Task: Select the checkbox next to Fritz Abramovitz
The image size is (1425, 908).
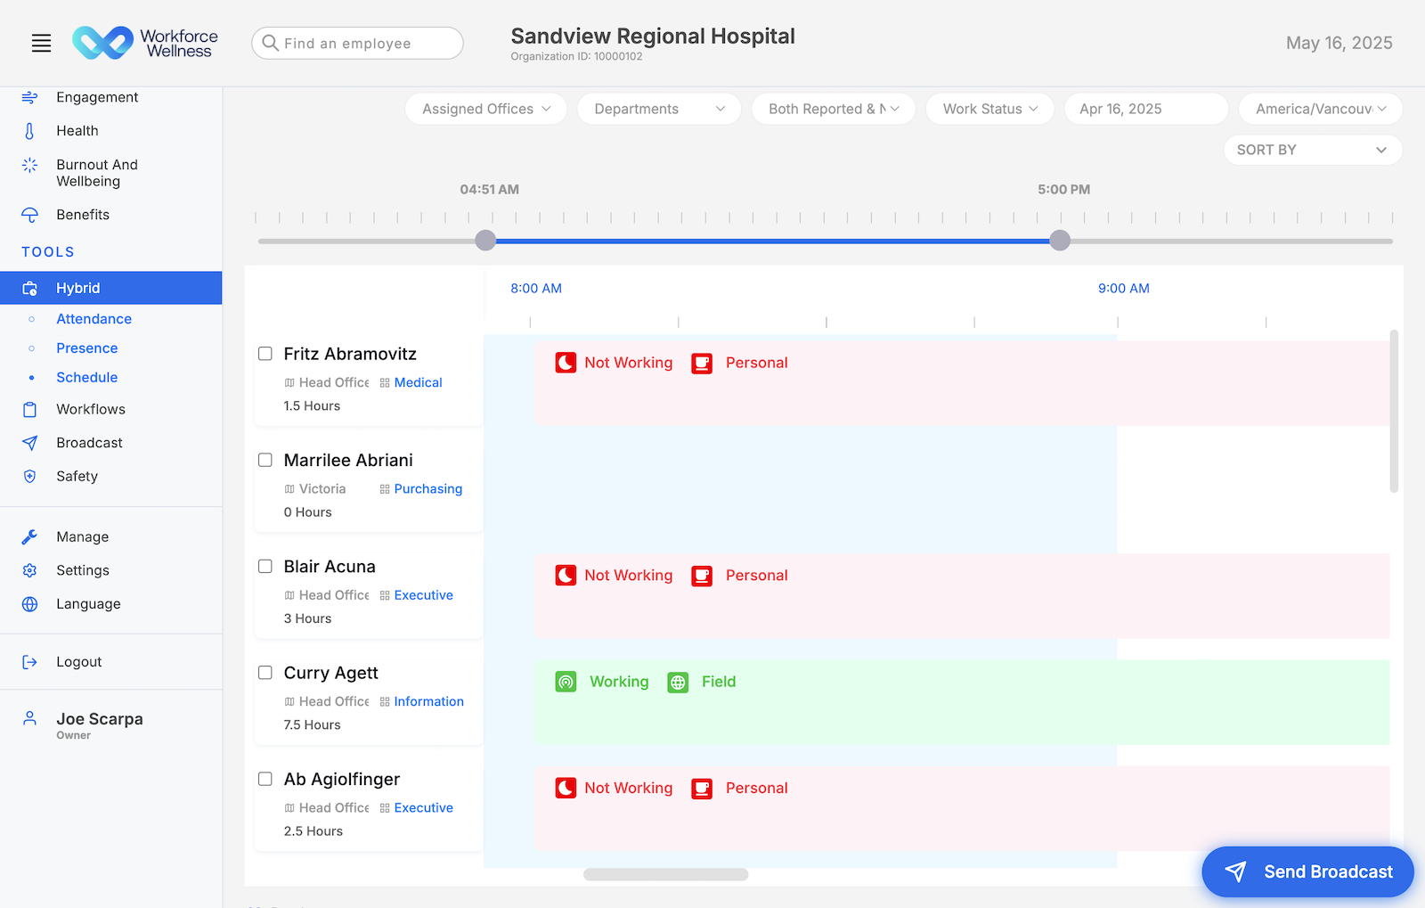Action: click(x=265, y=353)
